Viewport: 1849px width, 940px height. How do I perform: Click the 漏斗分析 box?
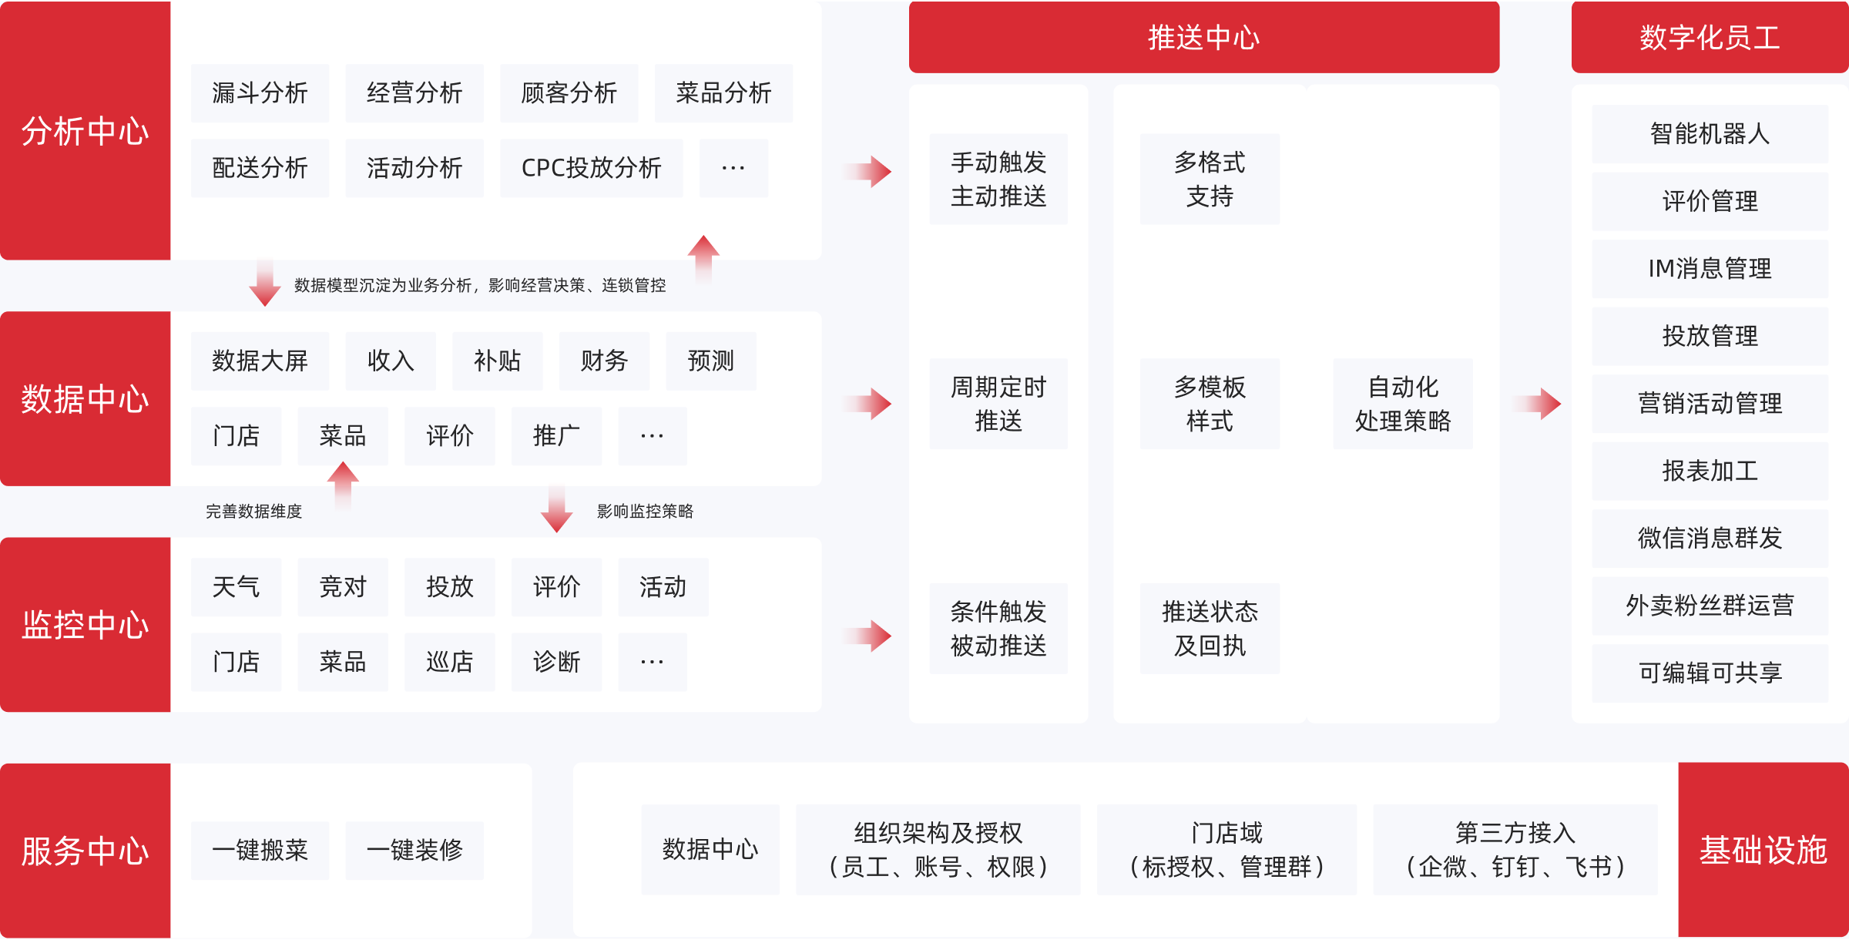point(260,93)
